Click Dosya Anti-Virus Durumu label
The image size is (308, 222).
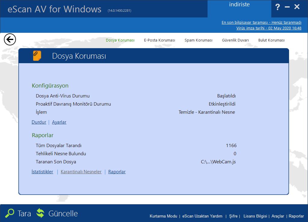[63, 96]
